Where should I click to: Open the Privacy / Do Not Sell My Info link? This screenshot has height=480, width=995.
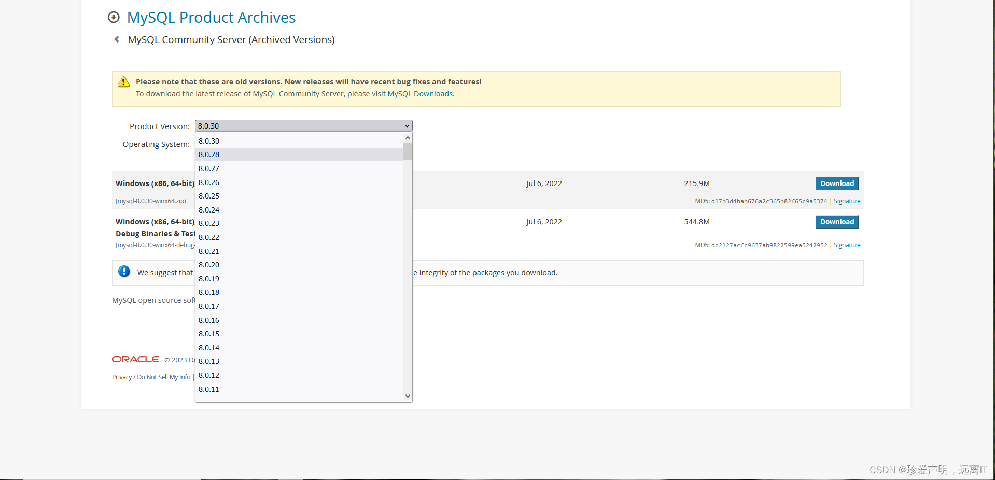tap(151, 377)
